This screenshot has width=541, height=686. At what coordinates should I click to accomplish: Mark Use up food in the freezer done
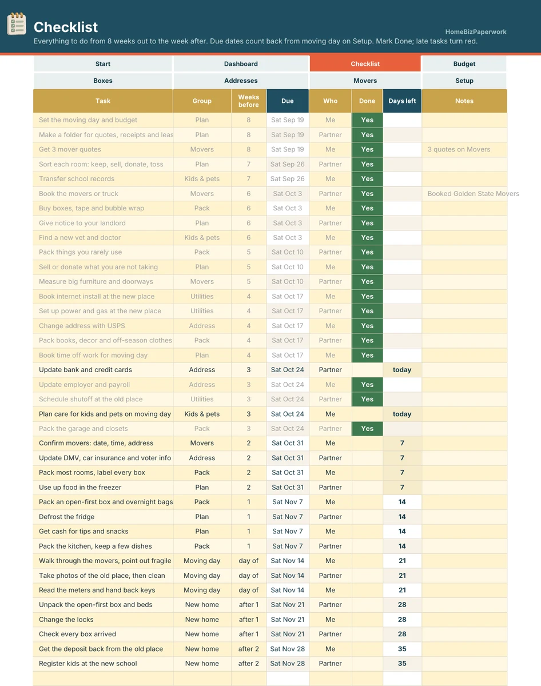(x=367, y=488)
